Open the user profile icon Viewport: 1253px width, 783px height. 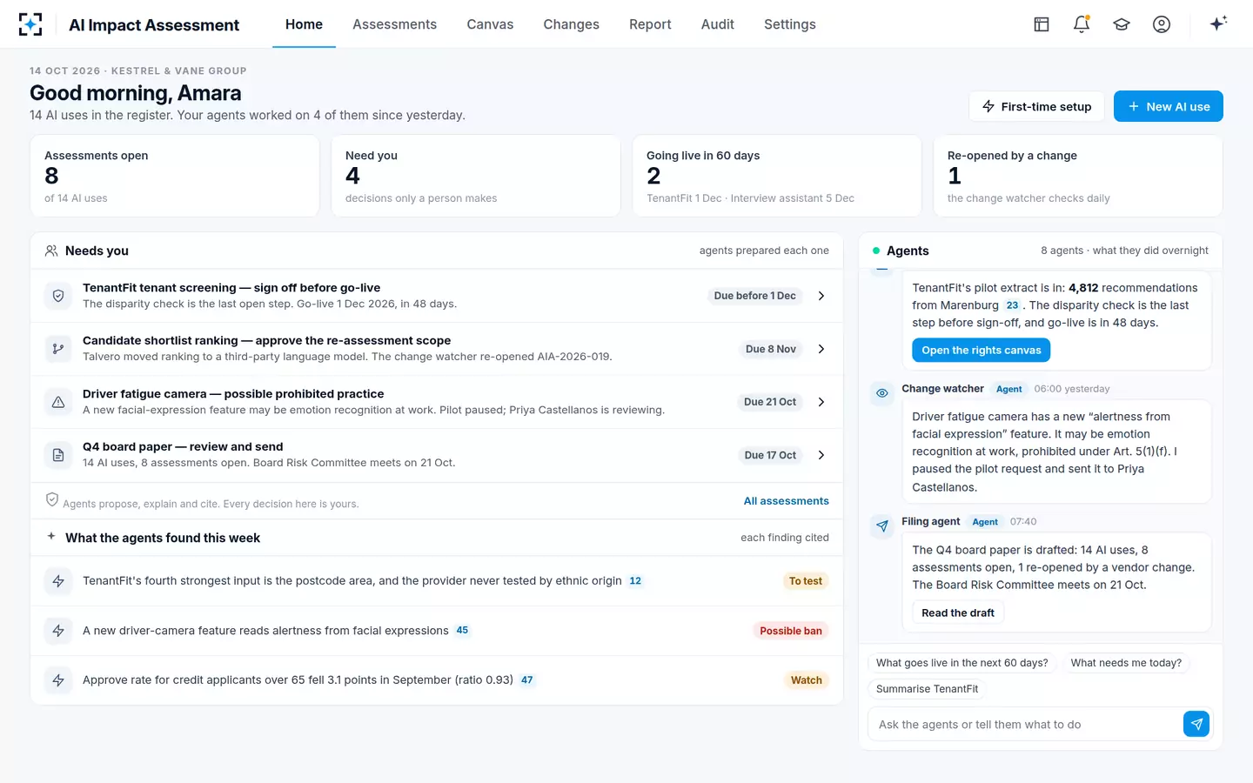click(1162, 24)
